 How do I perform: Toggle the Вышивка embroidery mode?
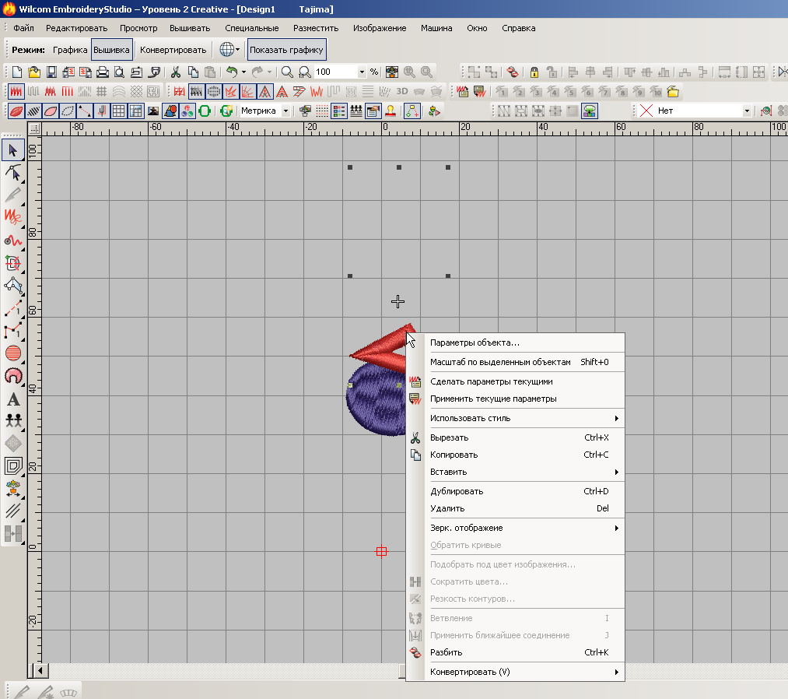point(111,50)
